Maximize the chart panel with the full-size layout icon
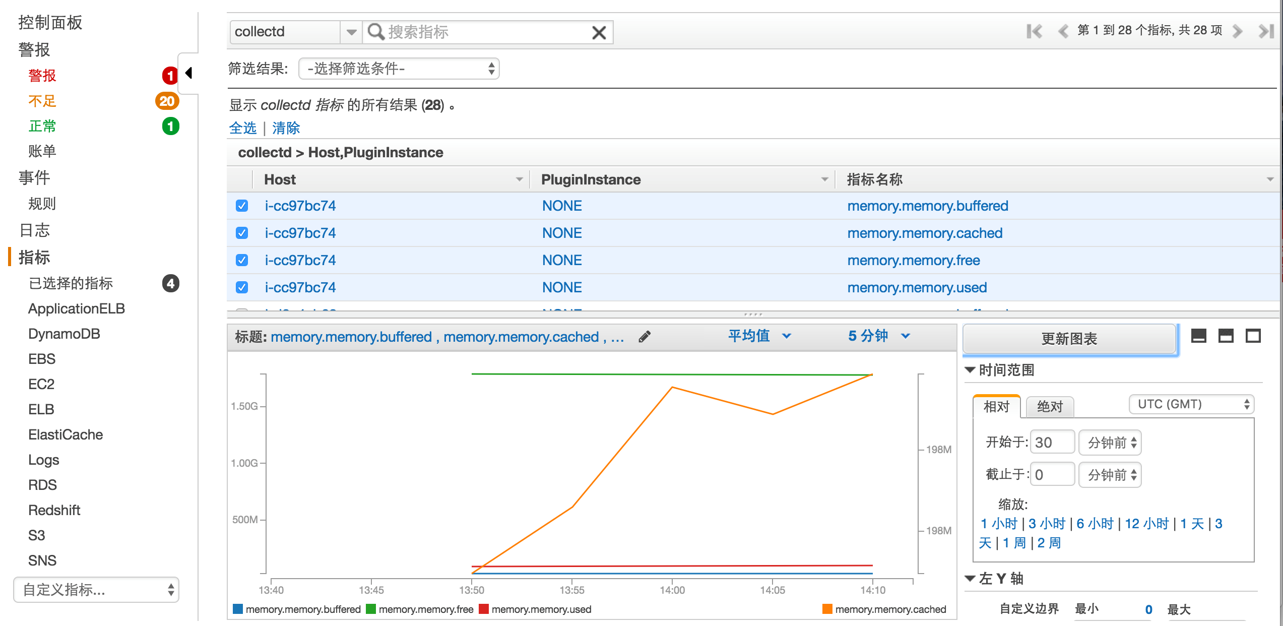The width and height of the screenshot is (1283, 626). (x=1253, y=336)
